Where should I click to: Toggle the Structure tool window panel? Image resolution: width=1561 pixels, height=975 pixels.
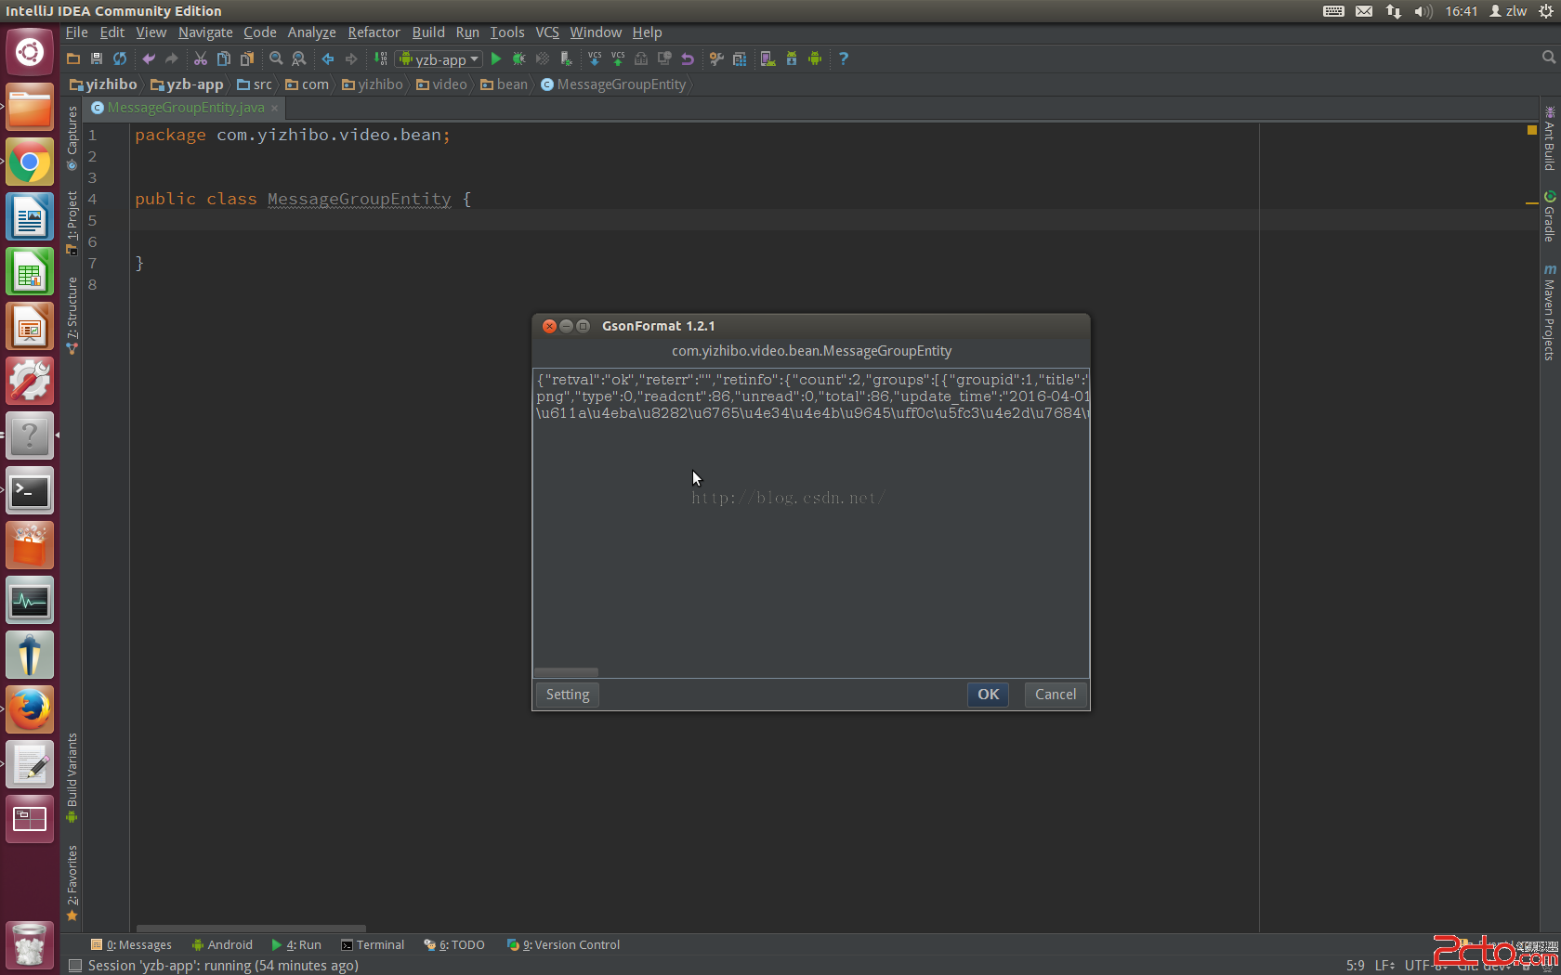pos(72,315)
